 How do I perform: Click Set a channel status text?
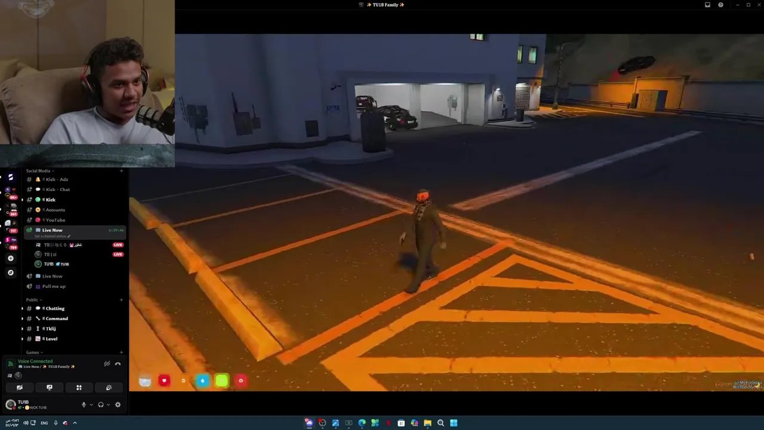tap(51, 236)
